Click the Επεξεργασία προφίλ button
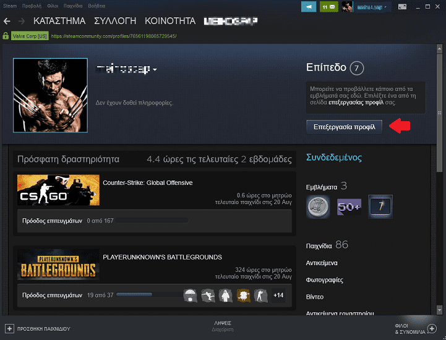Viewport: 446px width, 340px height. pyautogui.click(x=344, y=127)
